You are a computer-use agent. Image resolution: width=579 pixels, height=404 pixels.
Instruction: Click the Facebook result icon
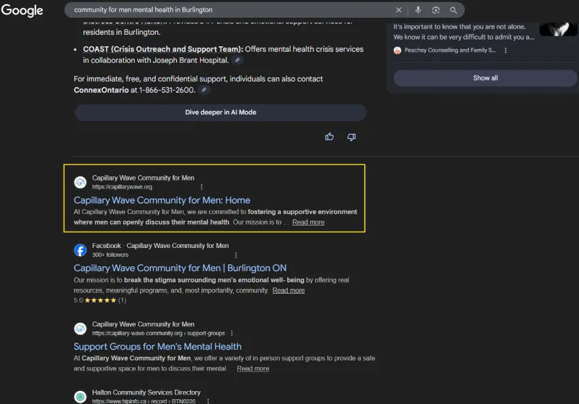click(80, 250)
